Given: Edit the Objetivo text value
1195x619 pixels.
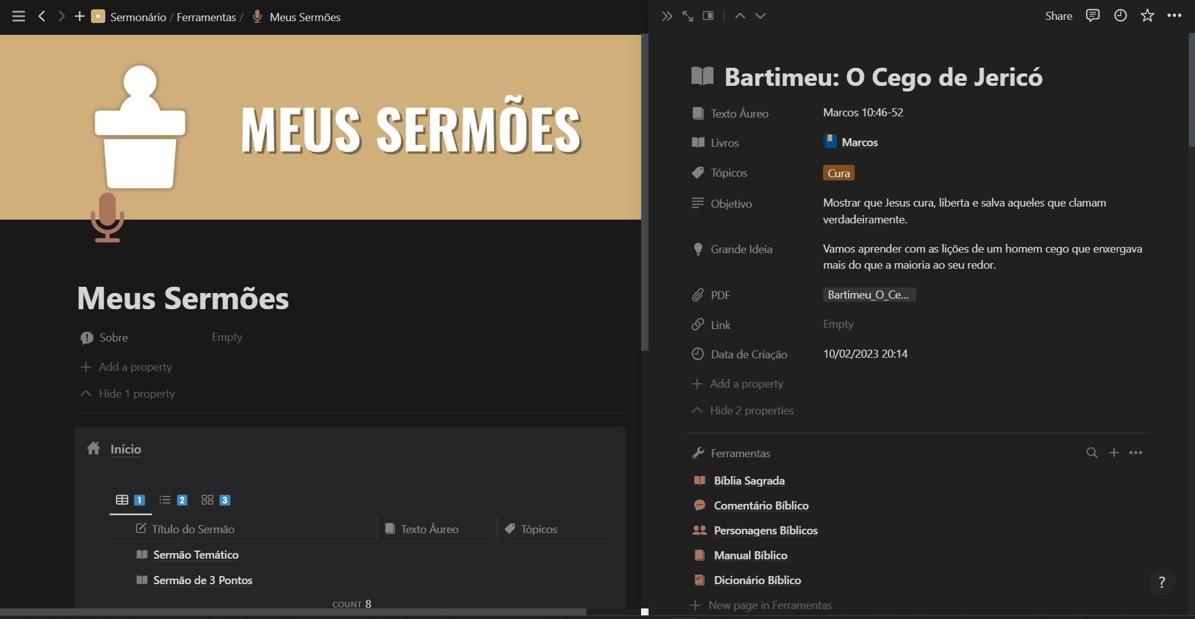Looking at the screenshot, I should [964, 211].
